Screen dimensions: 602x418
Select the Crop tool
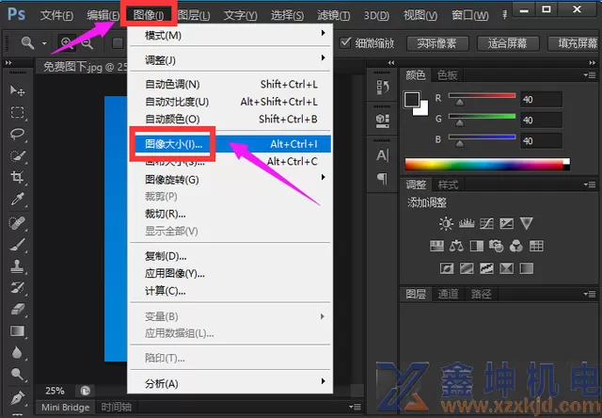(17, 177)
